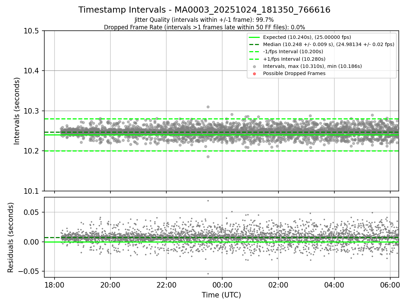Viewport: 409px width, 307px height.
Task: Click the 'Time (UTC)' x-axis label
Action: 221,295
